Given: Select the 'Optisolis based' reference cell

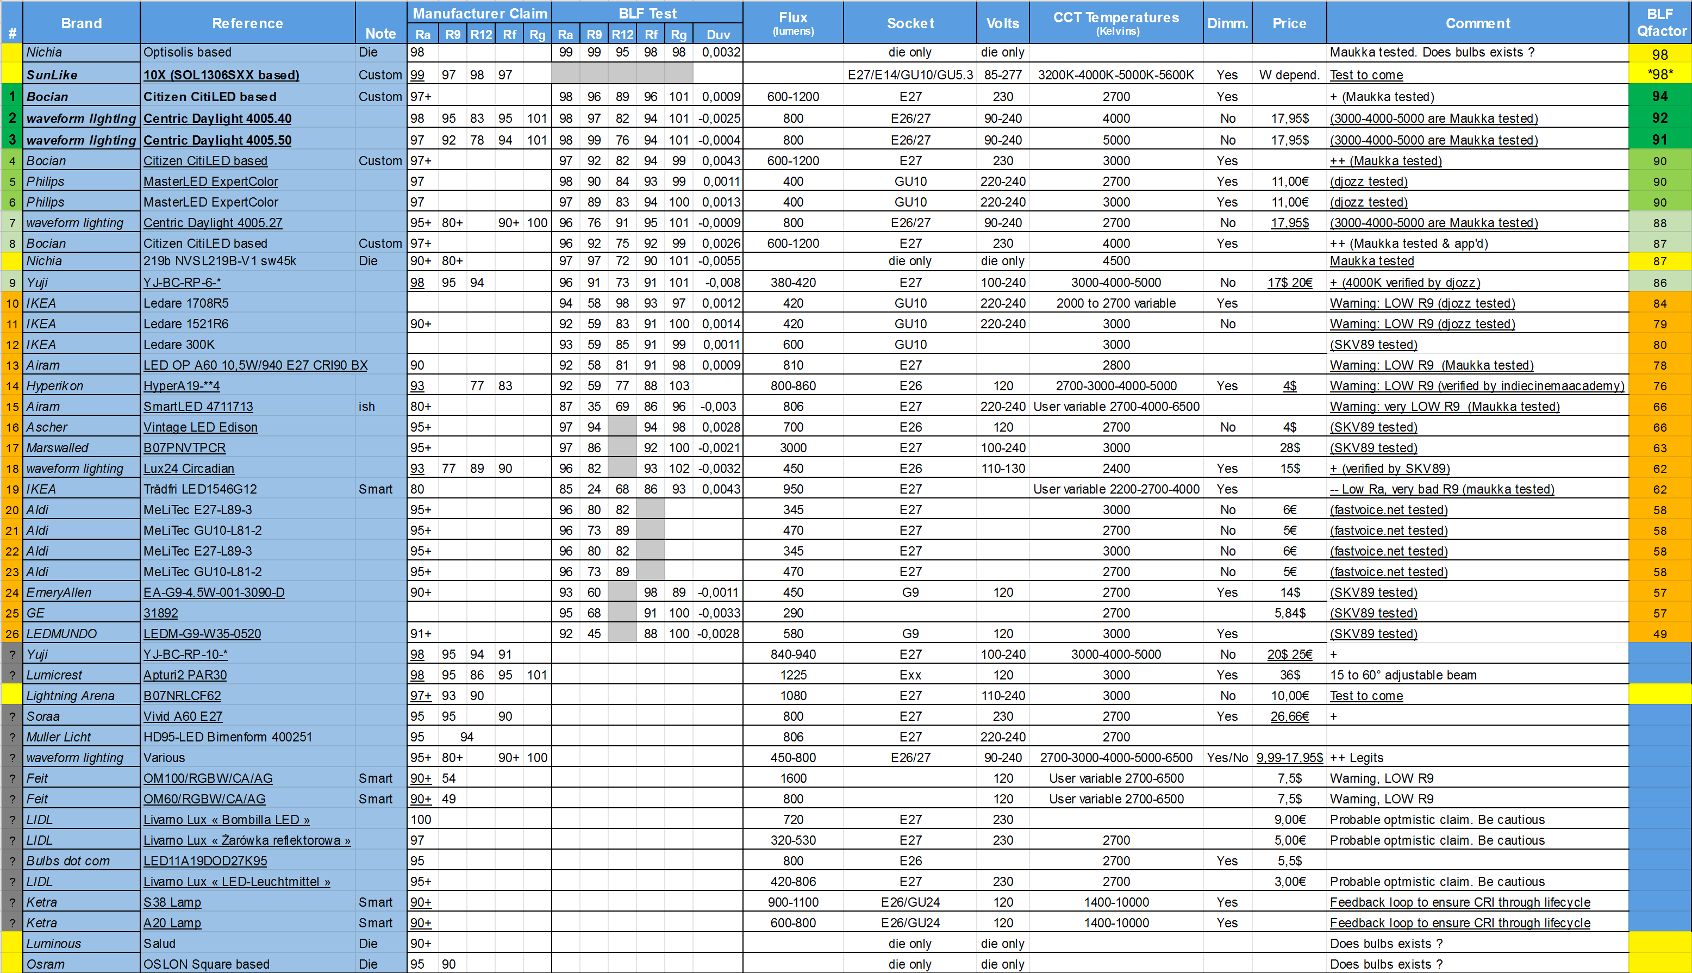Looking at the screenshot, I should click(x=247, y=52).
